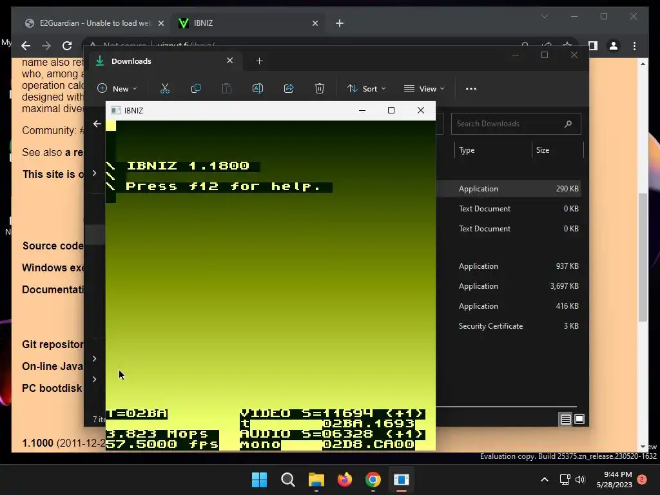660x495 pixels.
Task: Open network status in system tray
Action: (565, 480)
